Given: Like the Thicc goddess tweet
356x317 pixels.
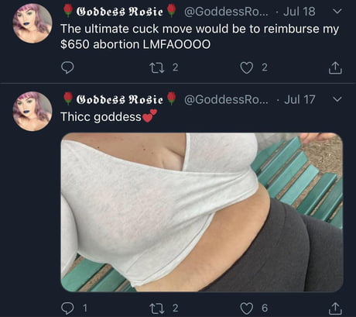Looking at the screenshot, I should [x=246, y=308].
